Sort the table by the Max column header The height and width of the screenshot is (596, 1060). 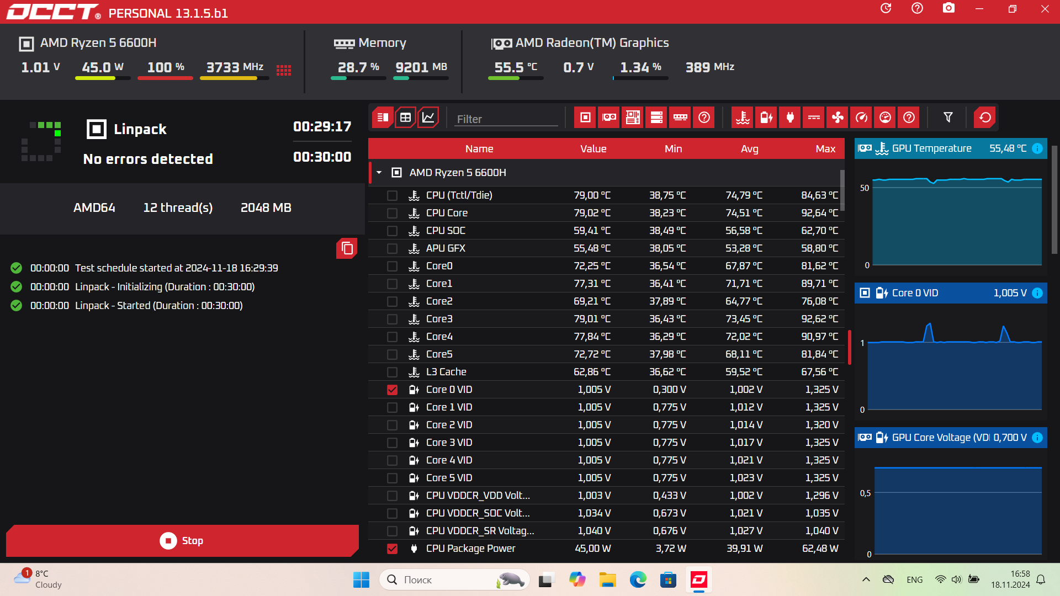[x=825, y=149]
